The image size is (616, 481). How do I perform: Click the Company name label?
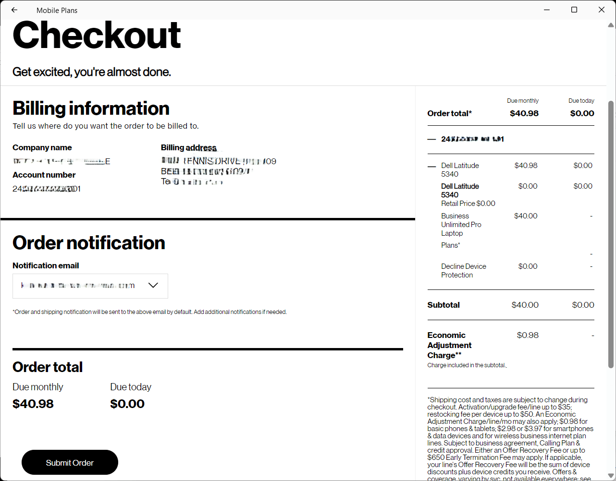click(x=42, y=148)
